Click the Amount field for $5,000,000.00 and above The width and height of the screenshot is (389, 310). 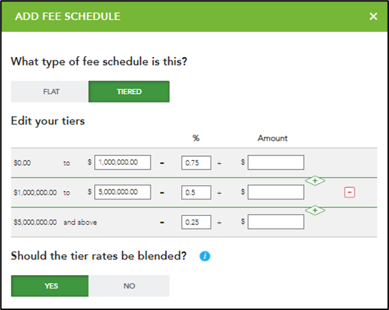(276, 222)
